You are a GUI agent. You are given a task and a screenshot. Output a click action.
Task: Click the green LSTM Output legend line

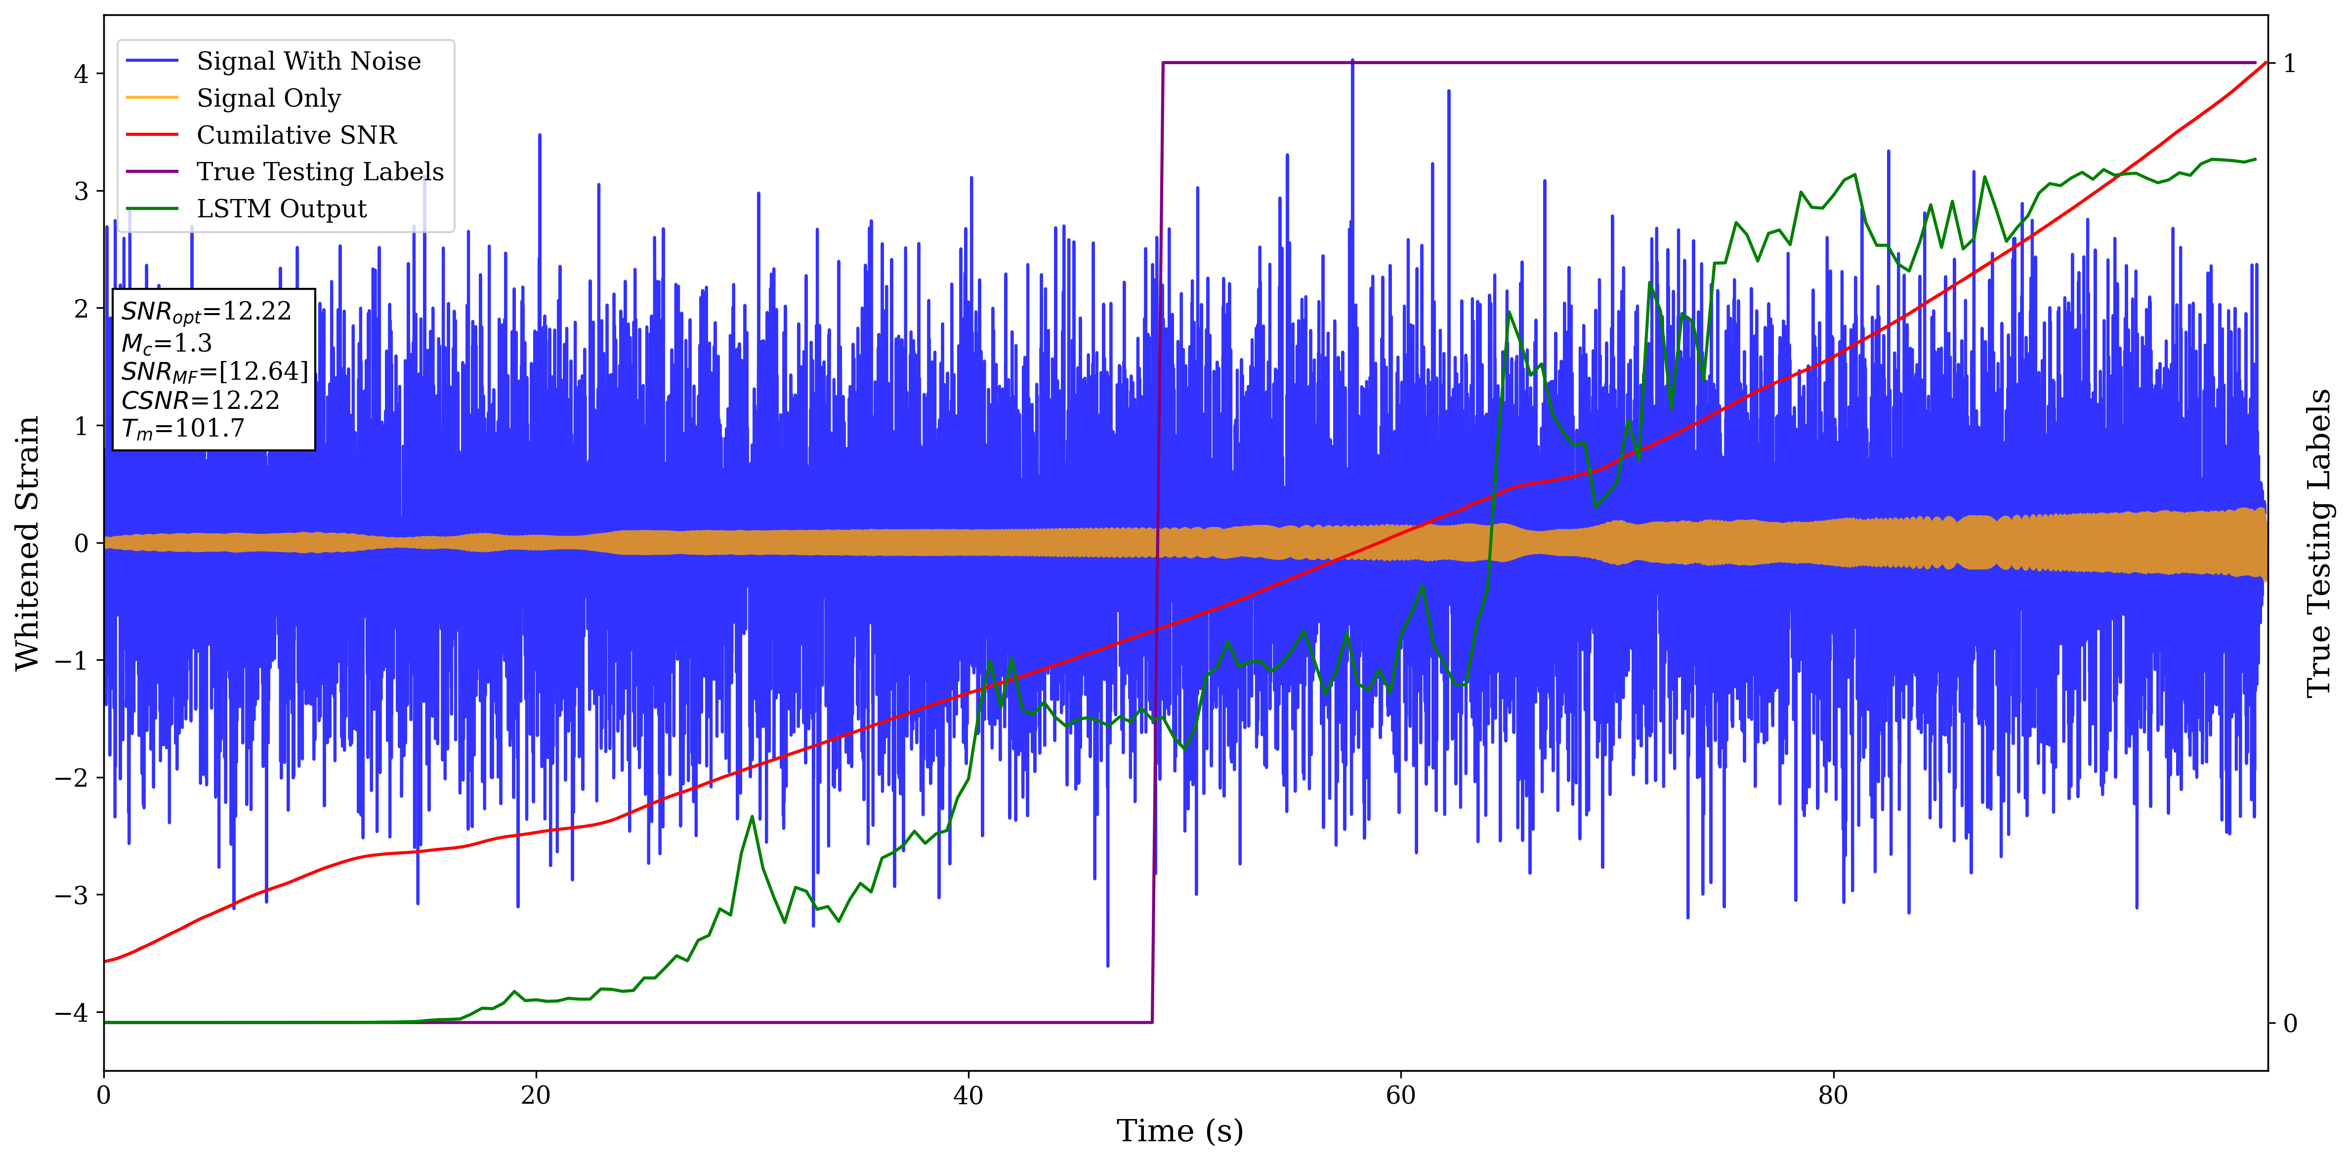tap(152, 209)
